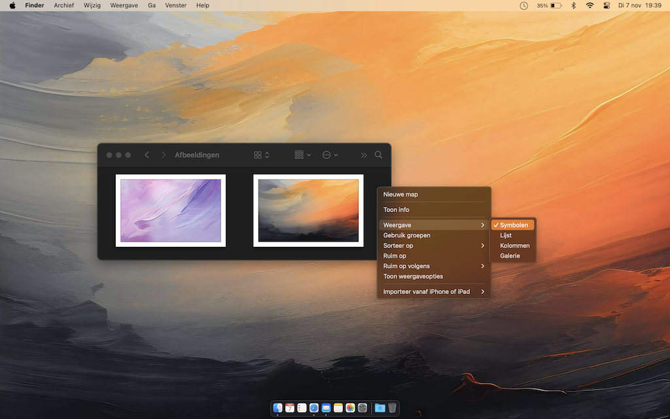670x419 pixels.
Task: Choose Nieuwe map from context menu
Action: coord(400,194)
